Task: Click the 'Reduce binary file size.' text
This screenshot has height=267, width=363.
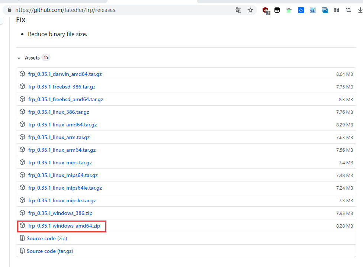Action: coord(57,34)
